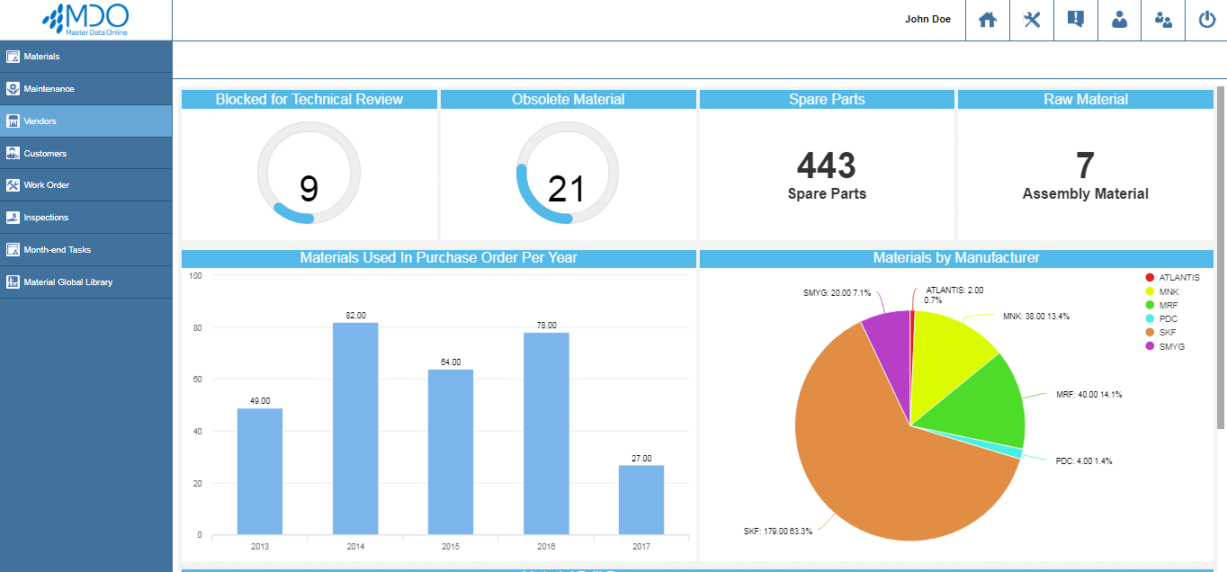Click the Month-end Tasks icon
Screen dimensions: 1227x572
(x=14, y=249)
